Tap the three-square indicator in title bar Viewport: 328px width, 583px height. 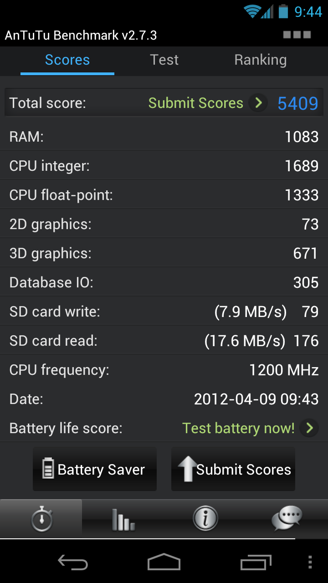(x=297, y=35)
